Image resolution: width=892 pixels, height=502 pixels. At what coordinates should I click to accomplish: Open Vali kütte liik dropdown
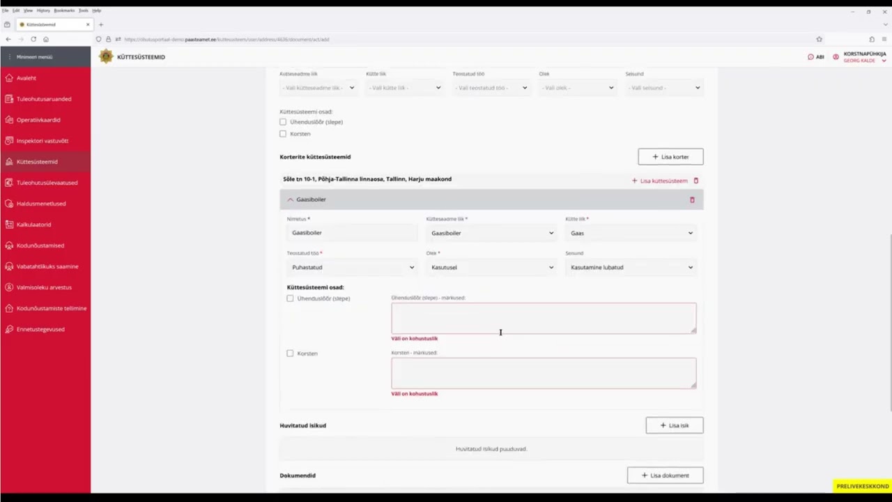click(405, 88)
